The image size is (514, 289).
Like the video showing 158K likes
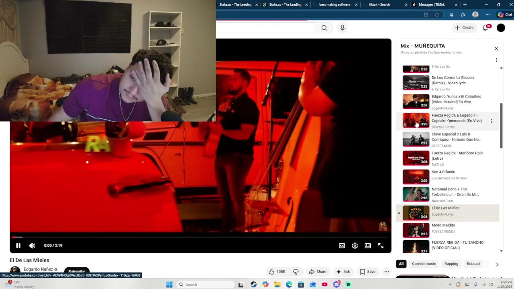click(277, 272)
